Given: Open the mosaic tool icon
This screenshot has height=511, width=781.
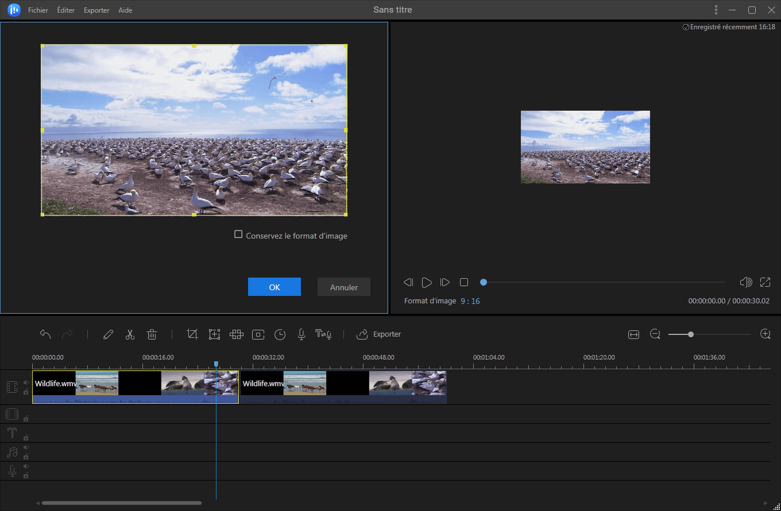Looking at the screenshot, I should coord(237,334).
